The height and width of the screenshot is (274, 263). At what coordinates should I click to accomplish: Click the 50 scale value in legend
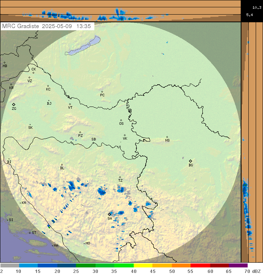172,271
